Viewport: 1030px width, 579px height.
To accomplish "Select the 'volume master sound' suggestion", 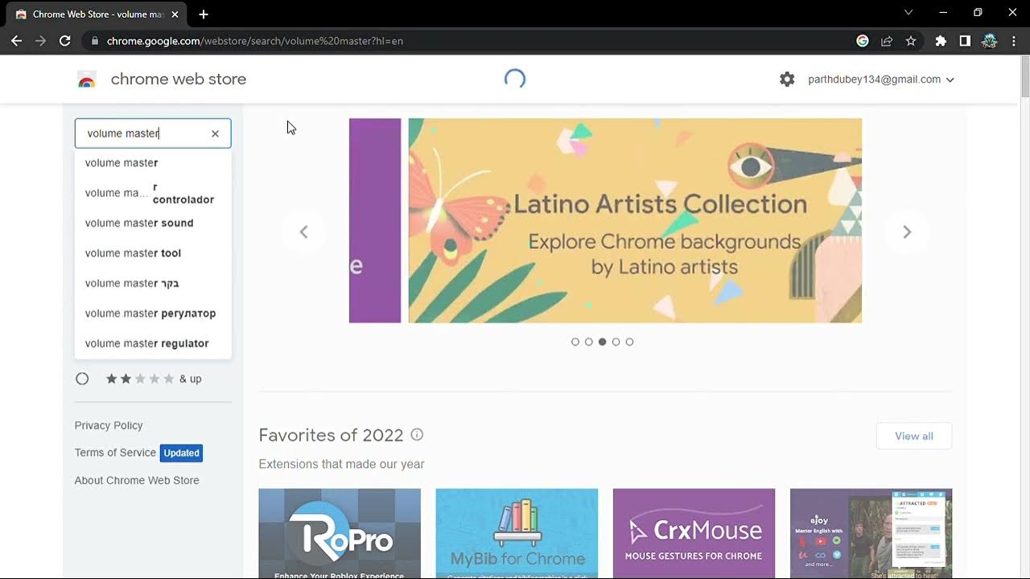I will (x=153, y=223).
